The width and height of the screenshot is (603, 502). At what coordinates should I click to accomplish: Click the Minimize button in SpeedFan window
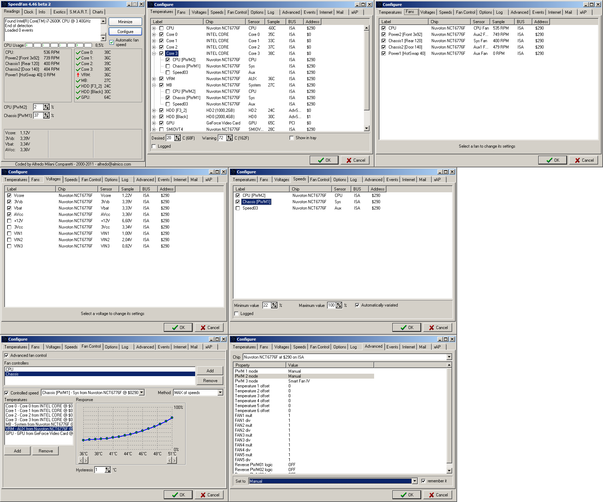[x=125, y=21]
